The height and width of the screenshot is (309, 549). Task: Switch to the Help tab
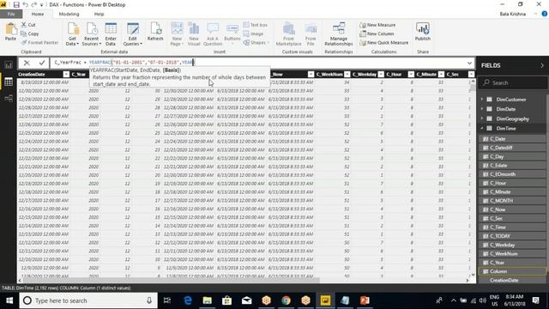click(100, 14)
